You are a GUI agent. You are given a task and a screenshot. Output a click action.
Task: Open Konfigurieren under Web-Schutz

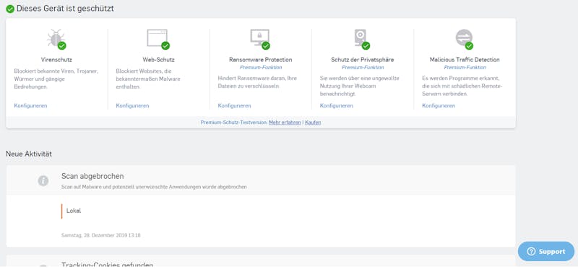tap(132, 105)
